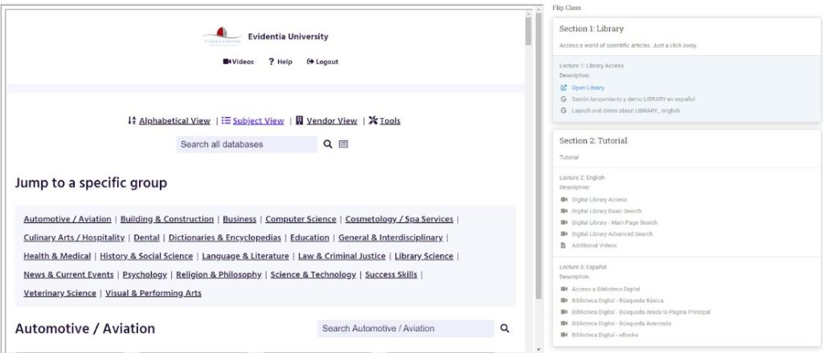The width and height of the screenshot is (823, 353).
Task: Open the Help menu item
Action: (280, 62)
